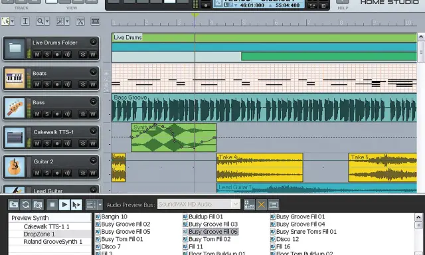Enable write automation W on Bass track
425x255 pixels.
pyautogui.click(x=93, y=114)
